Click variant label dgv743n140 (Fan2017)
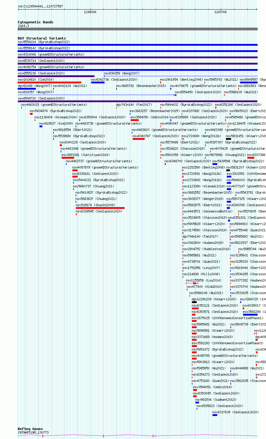 [134, 105]
